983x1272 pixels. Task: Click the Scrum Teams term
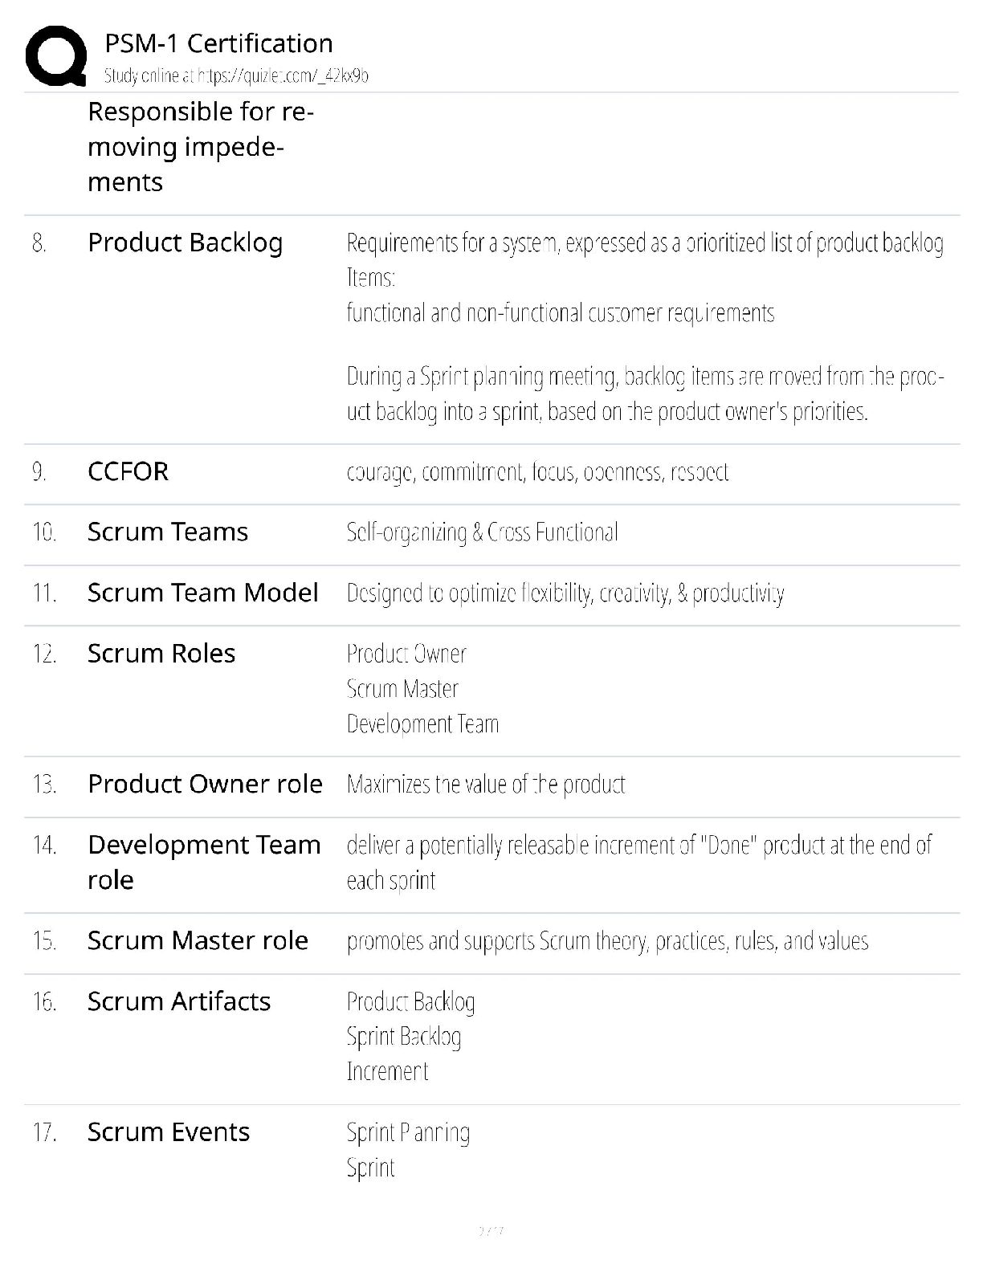pyautogui.click(x=167, y=532)
